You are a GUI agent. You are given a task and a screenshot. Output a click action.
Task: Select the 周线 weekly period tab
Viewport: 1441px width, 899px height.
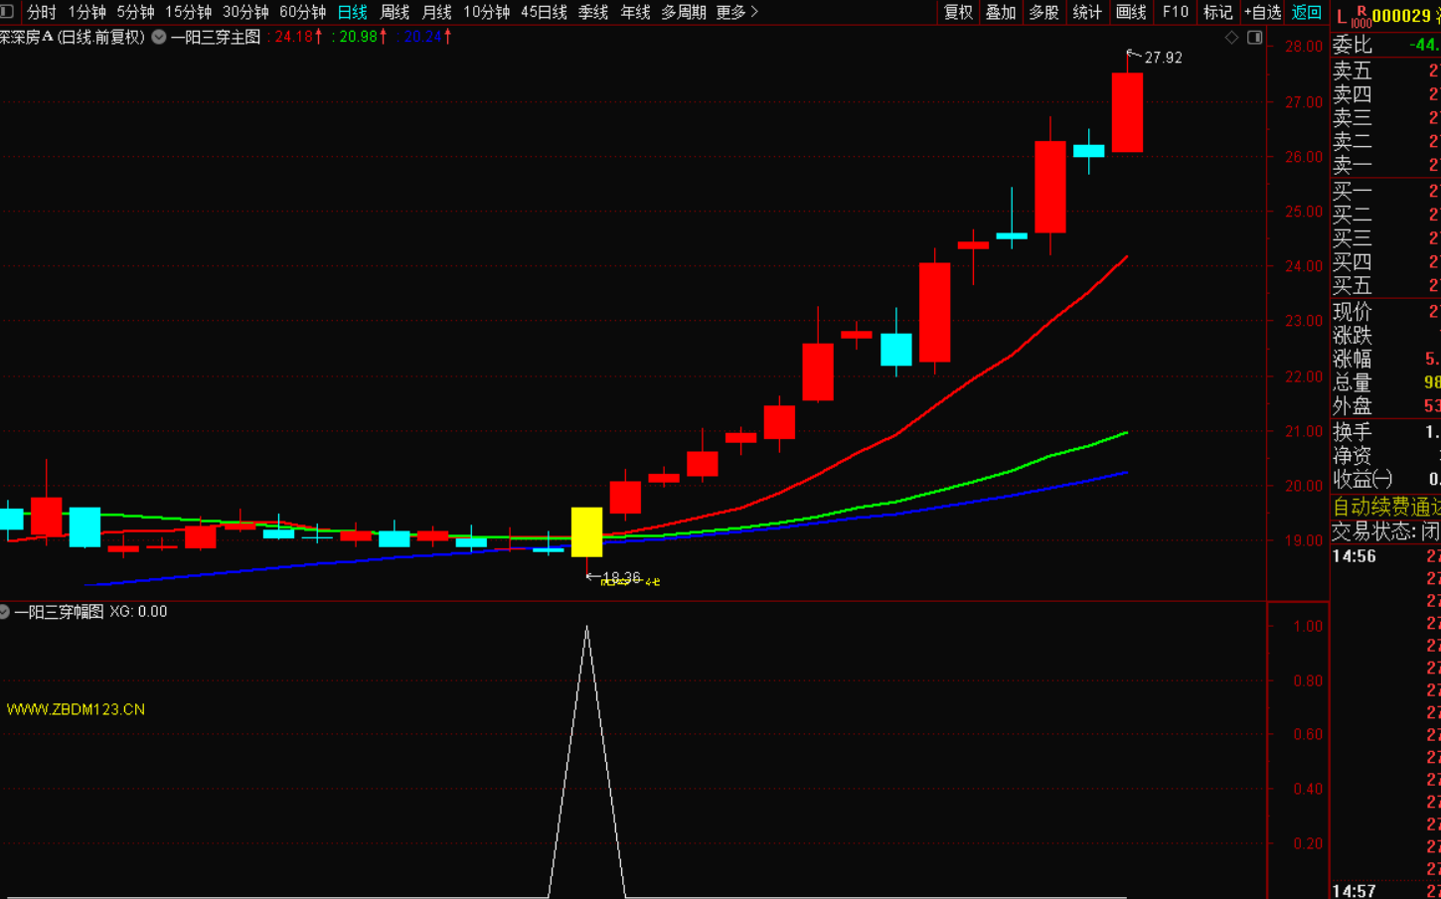click(x=395, y=12)
